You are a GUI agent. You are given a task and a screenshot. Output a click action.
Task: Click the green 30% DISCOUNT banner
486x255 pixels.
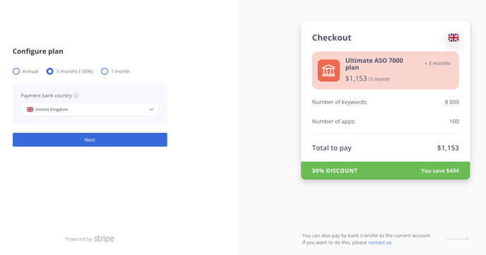point(385,170)
